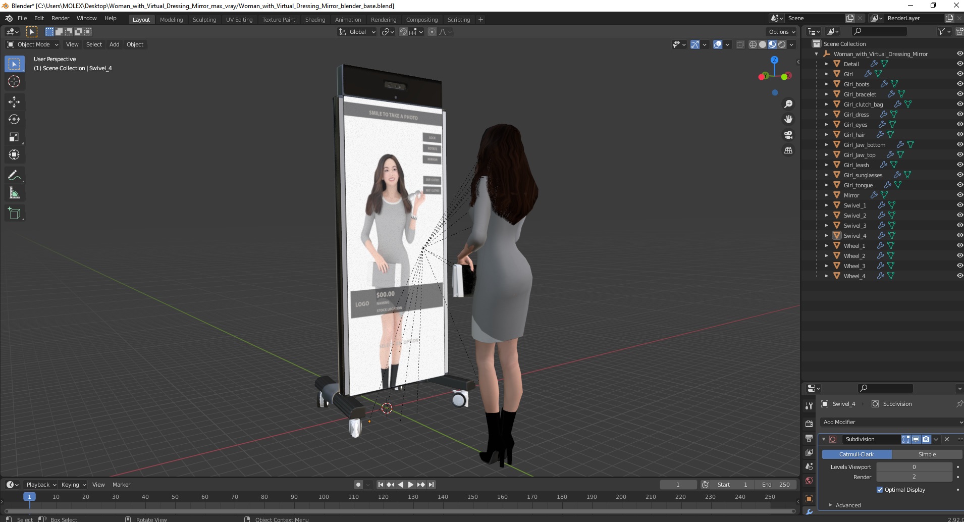Viewport: 964px width, 522px height.
Task: Play animation forward
Action: pos(411,485)
